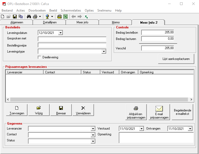
Task: Click the Wijzig button
Action: pyautogui.click(x=39, y=110)
